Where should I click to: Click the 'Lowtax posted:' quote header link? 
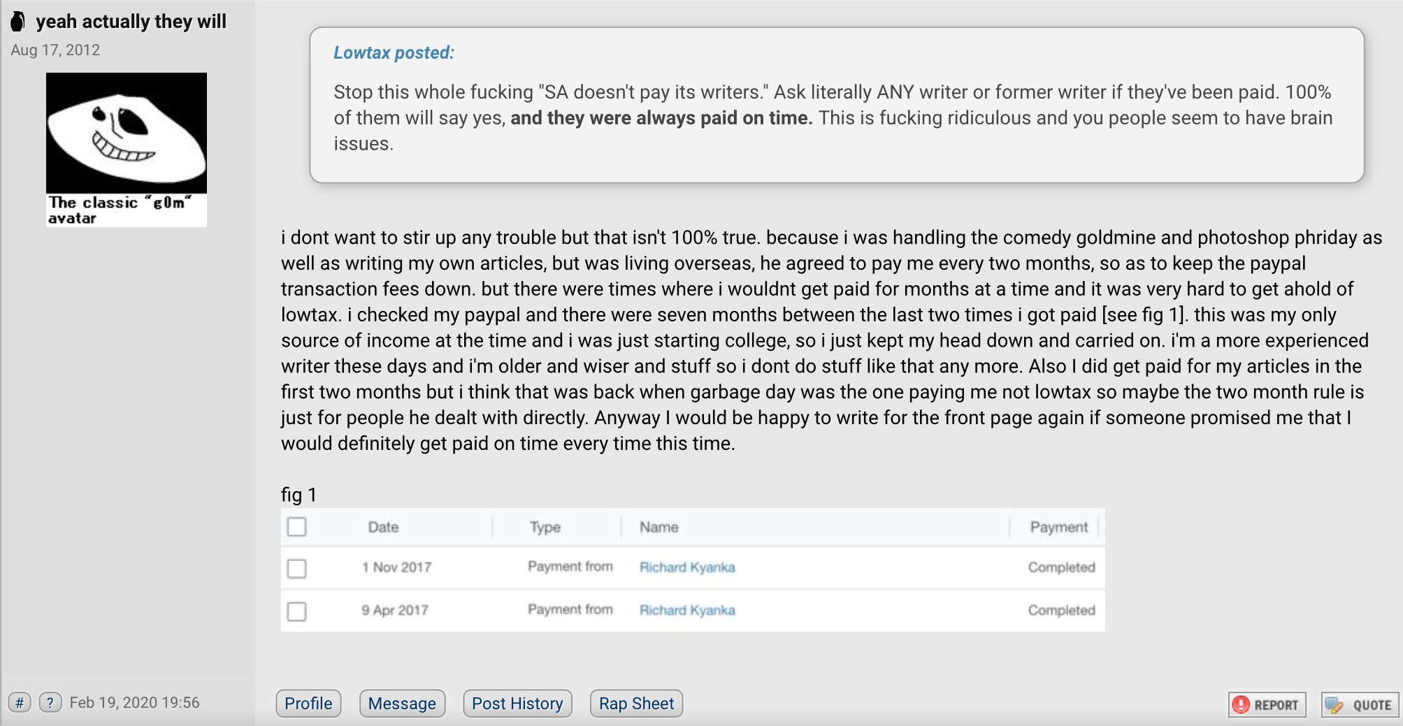point(394,52)
